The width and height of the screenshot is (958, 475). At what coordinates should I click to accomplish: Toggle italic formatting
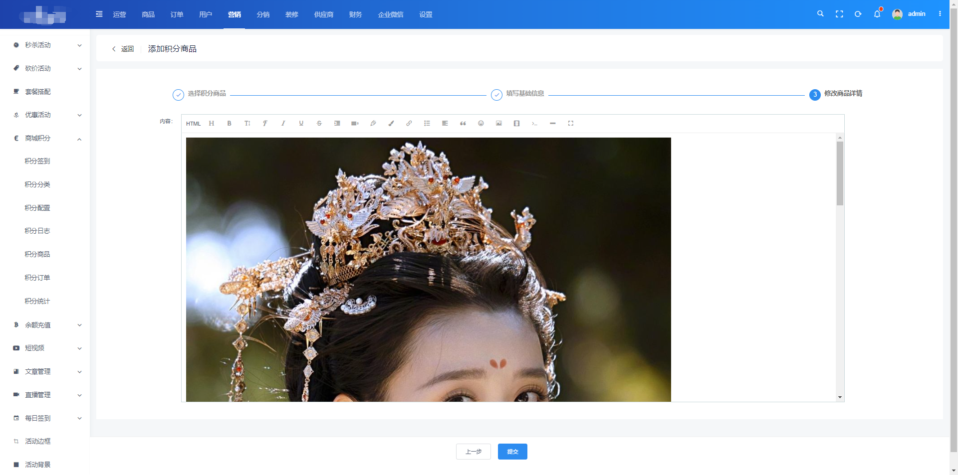pyautogui.click(x=283, y=124)
